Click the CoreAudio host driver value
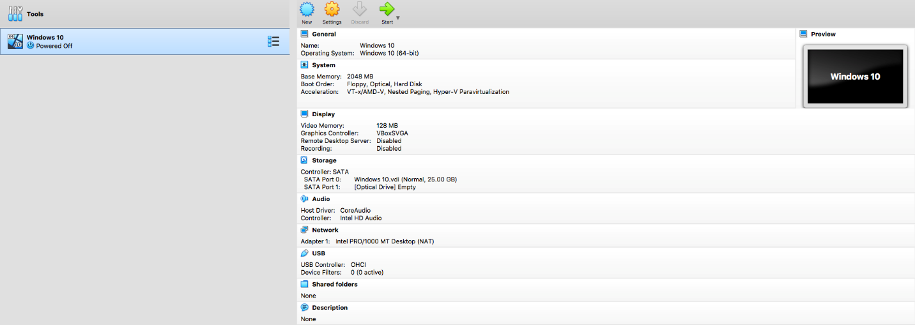The width and height of the screenshot is (915, 325). (355, 211)
